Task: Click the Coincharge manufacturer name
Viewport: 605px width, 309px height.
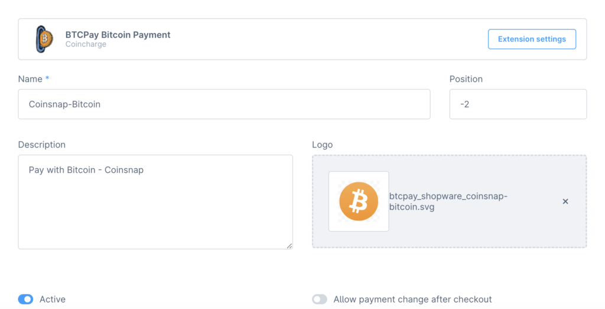Action: (86, 44)
